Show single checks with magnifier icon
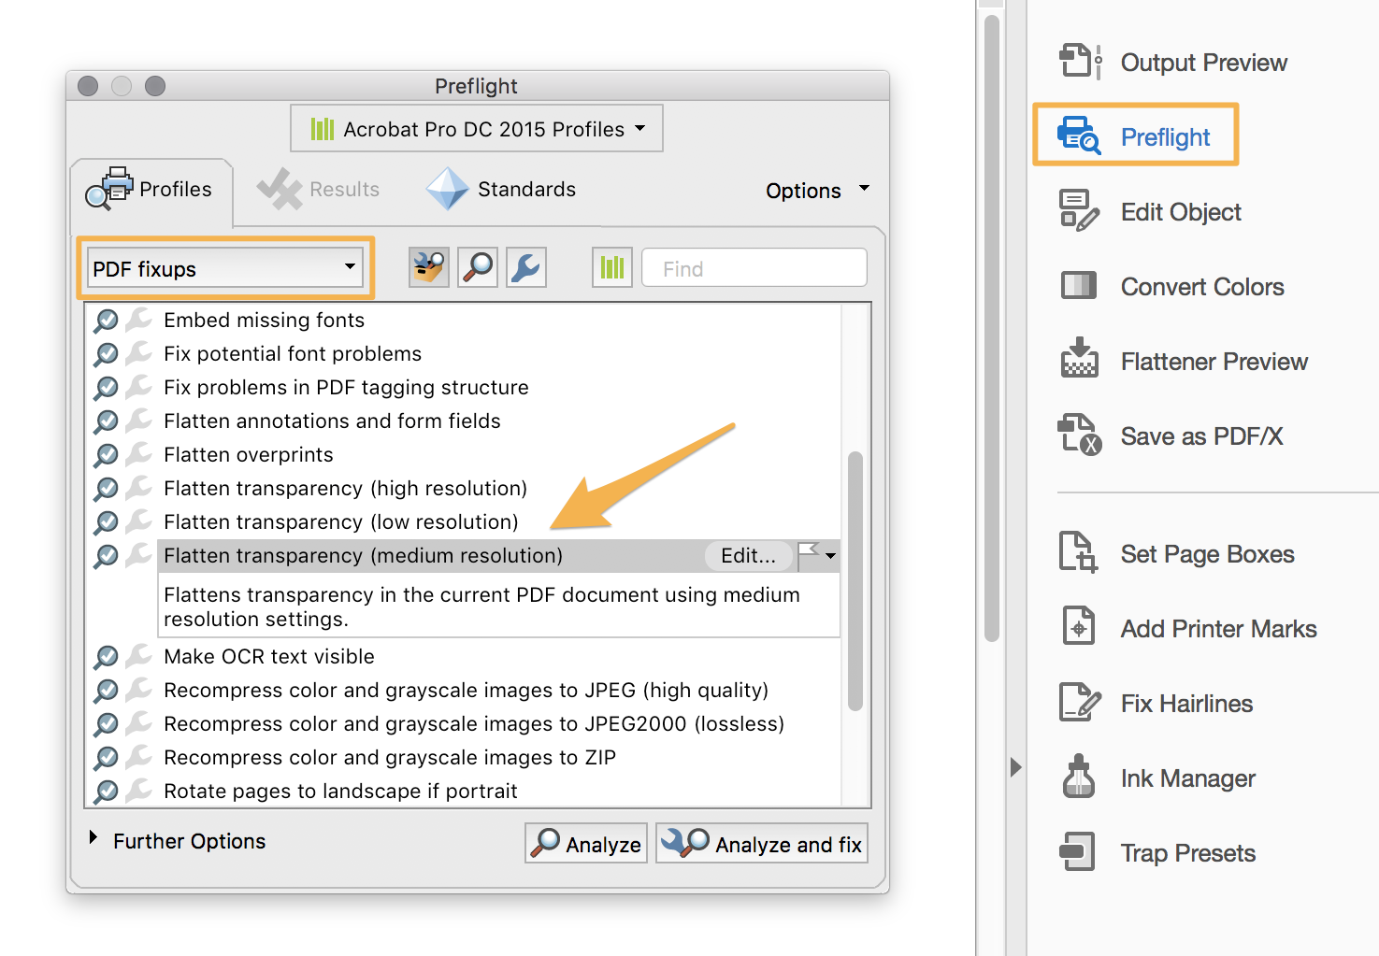This screenshot has height=956, width=1379. coord(478,268)
